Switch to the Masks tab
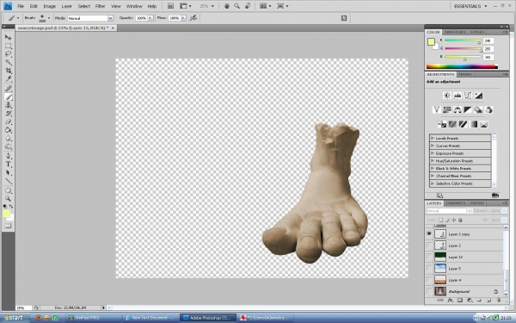 465,74
